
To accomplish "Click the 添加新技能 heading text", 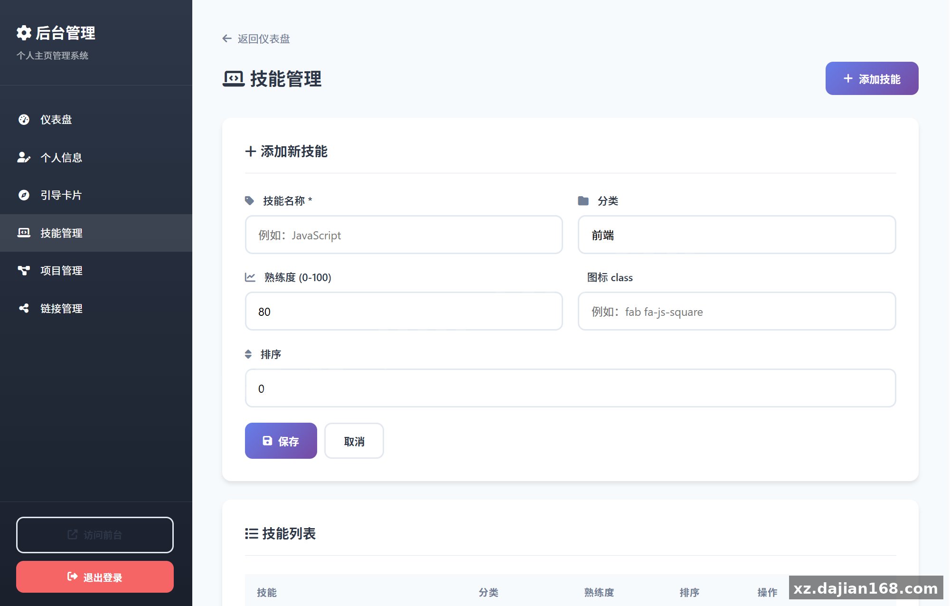I will click(x=294, y=151).
